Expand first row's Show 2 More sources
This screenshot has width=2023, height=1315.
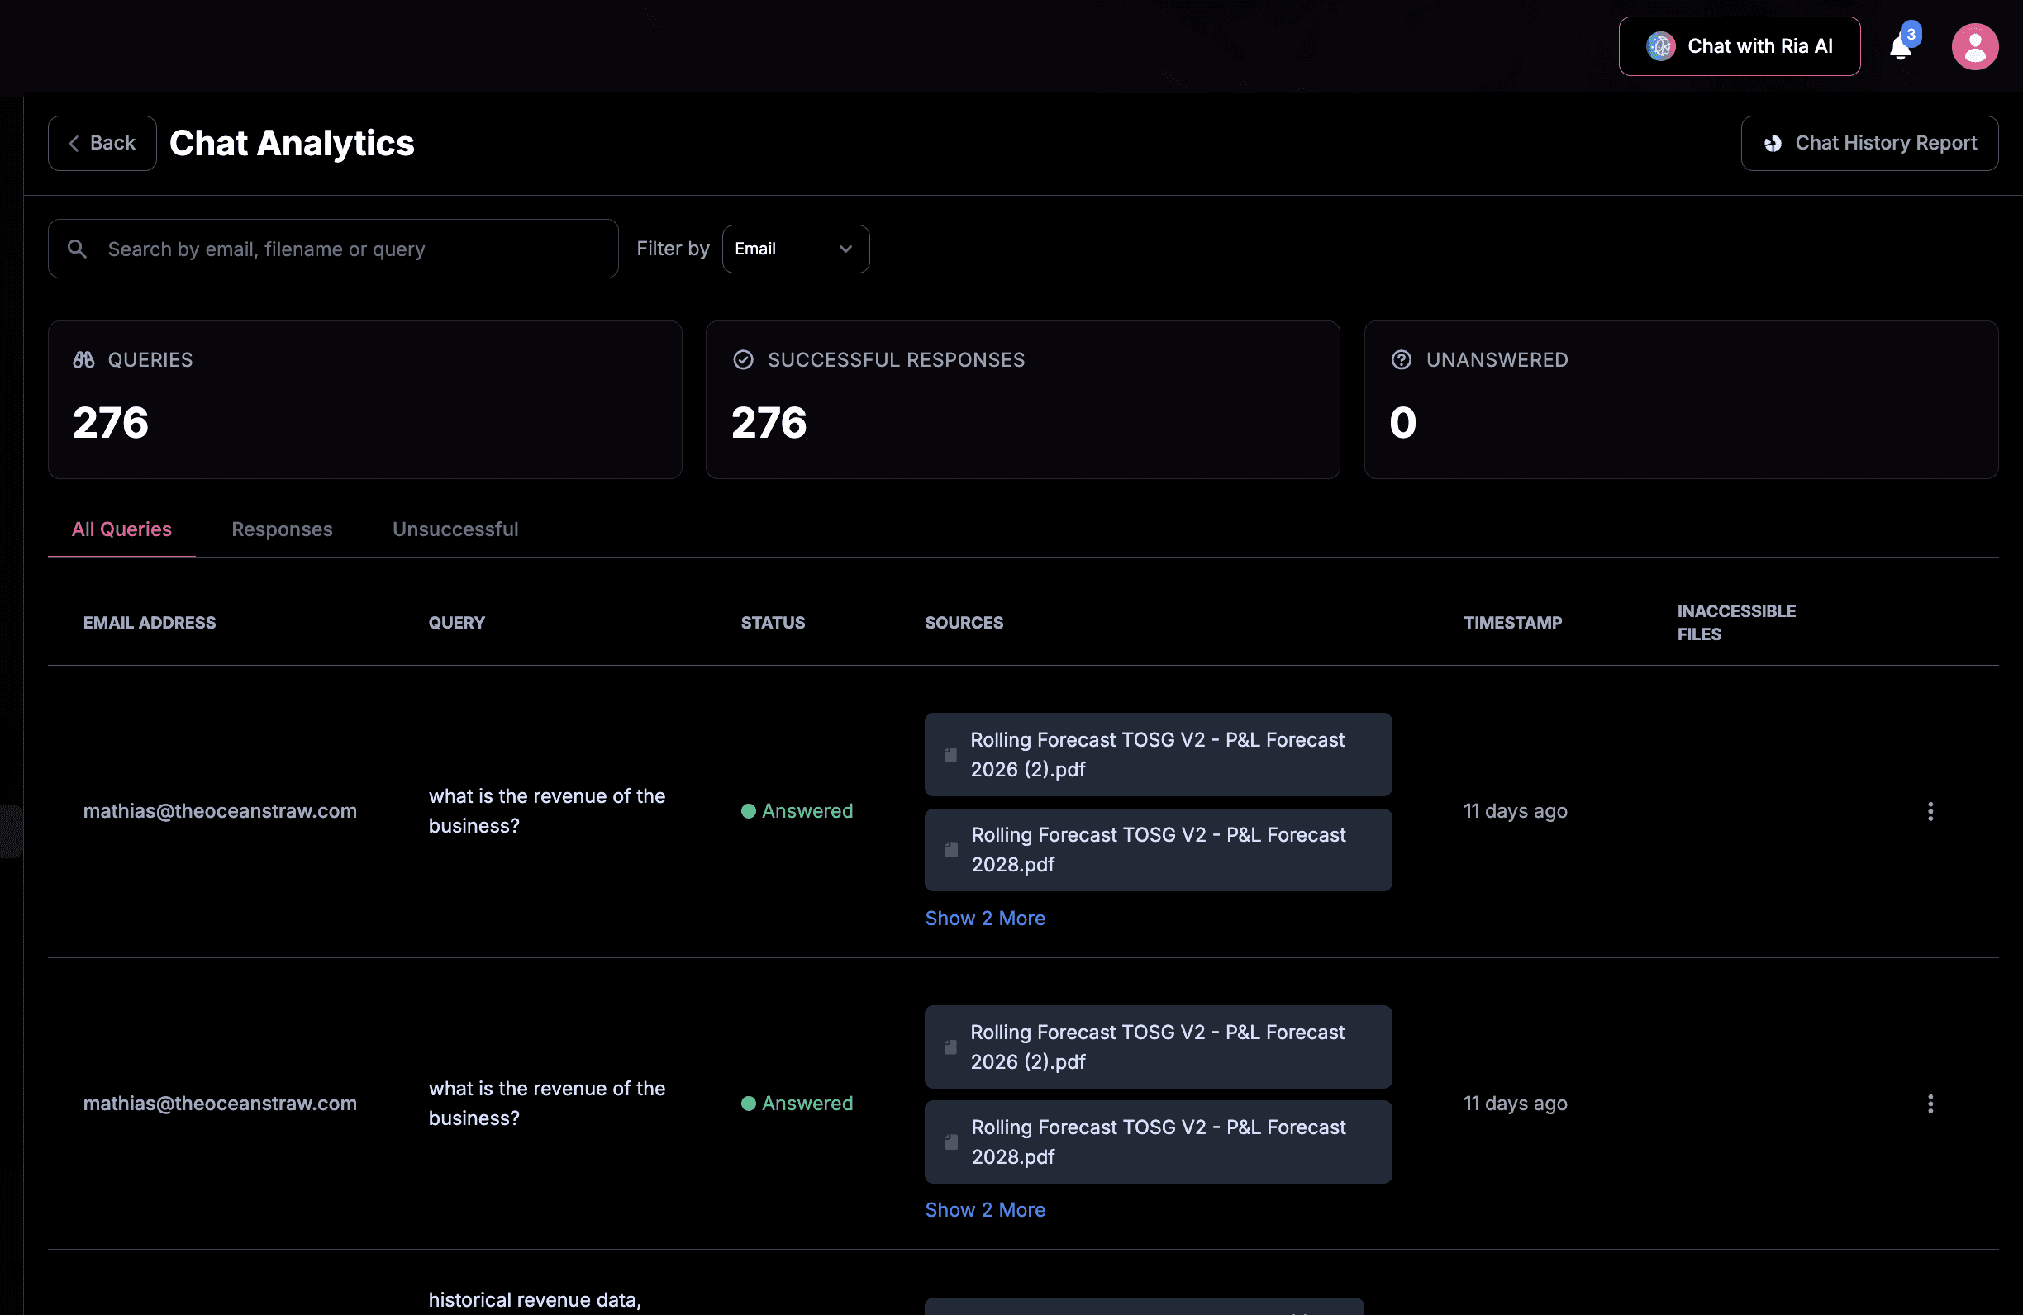(984, 919)
